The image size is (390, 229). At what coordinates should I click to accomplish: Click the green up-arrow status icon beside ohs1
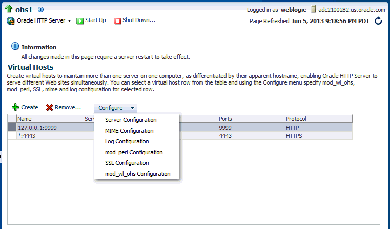pyautogui.click(x=9, y=9)
